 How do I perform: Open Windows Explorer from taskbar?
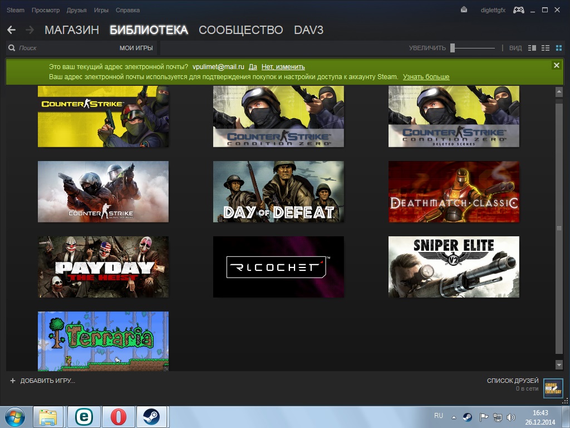coord(48,417)
